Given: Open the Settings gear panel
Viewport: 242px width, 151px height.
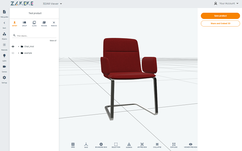Looking at the screenshot, I should click(x=4, y=78).
